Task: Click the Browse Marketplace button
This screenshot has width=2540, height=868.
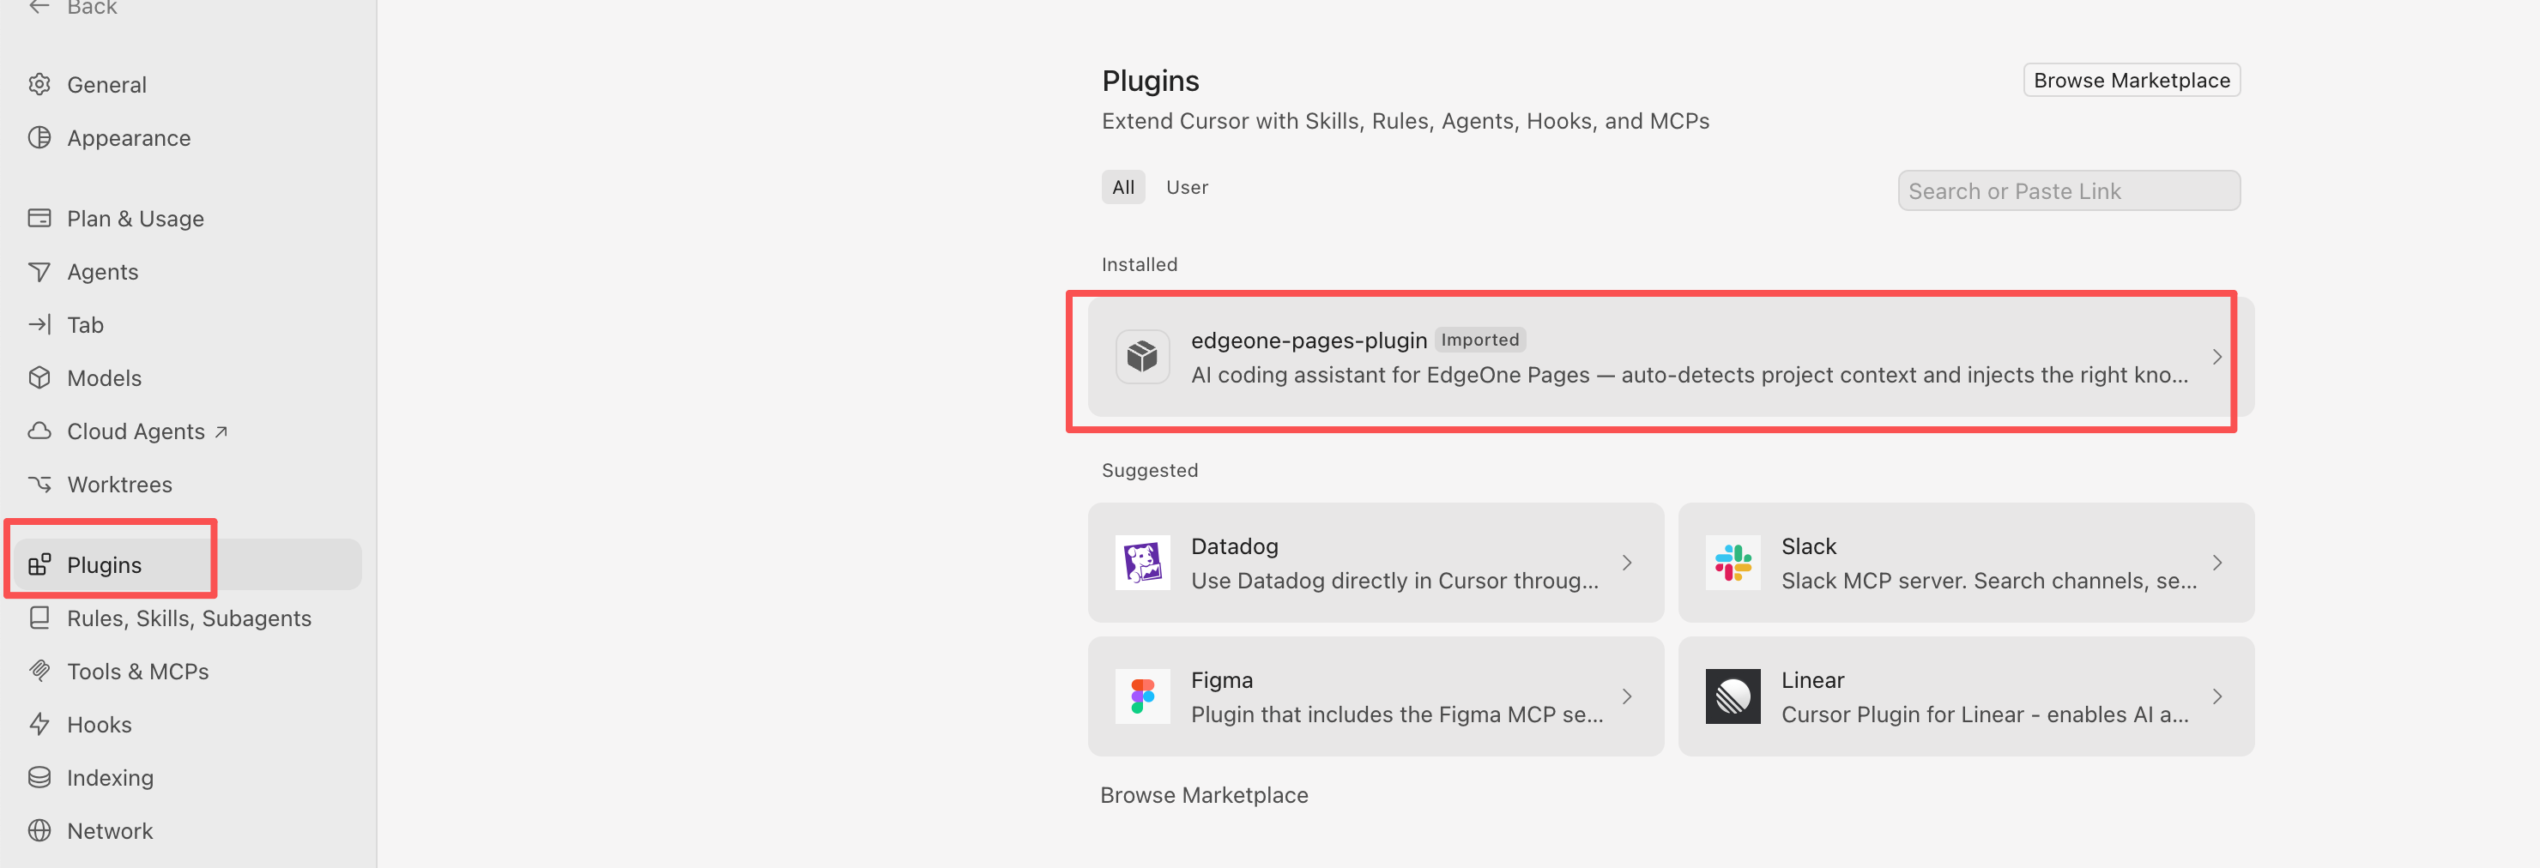Action: (x=2131, y=80)
